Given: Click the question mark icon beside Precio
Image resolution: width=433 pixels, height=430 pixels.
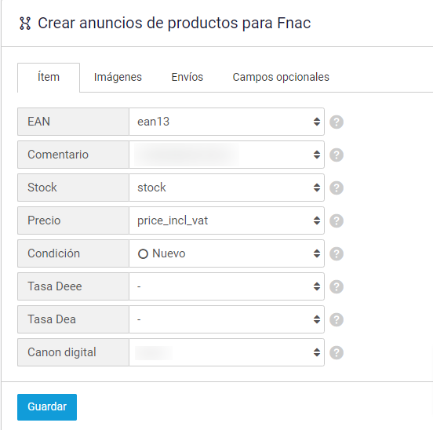Looking at the screenshot, I should (x=337, y=220).
